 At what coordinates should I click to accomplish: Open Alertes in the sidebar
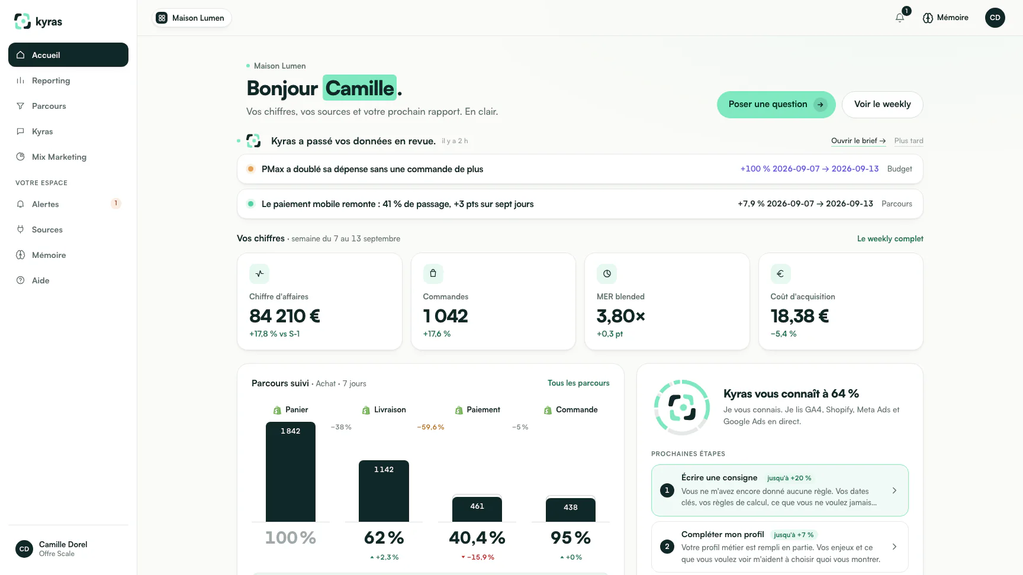(x=68, y=204)
